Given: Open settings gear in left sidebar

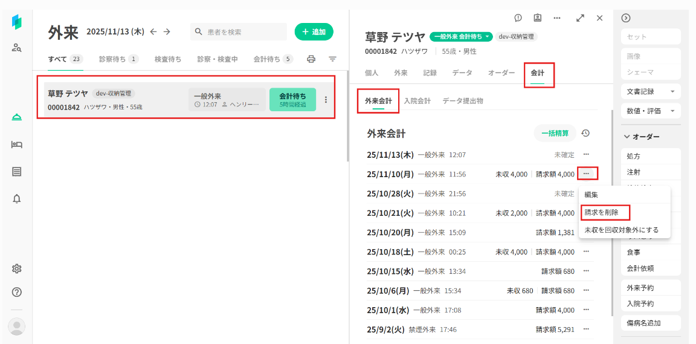Looking at the screenshot, I should click(x=17, y=268).
